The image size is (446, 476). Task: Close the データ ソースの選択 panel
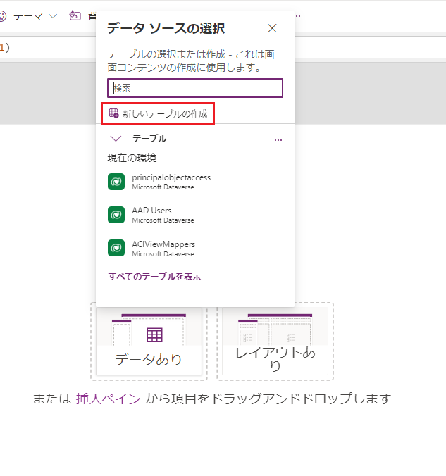pos(272,28)
